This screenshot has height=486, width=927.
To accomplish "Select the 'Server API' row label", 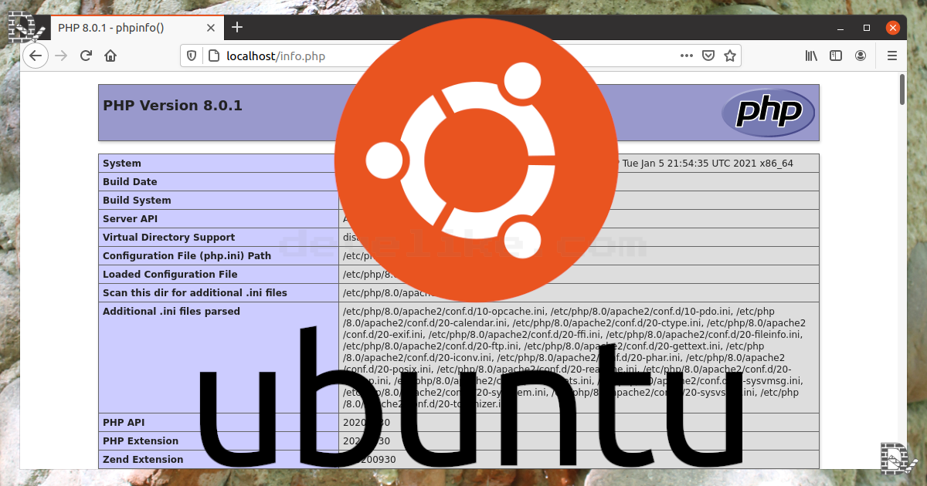I will (x=131, y=219).
